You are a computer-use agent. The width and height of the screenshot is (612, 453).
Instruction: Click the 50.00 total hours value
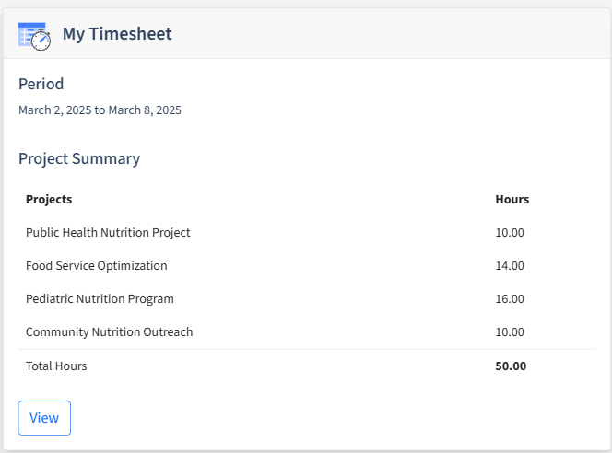point(511,366)
